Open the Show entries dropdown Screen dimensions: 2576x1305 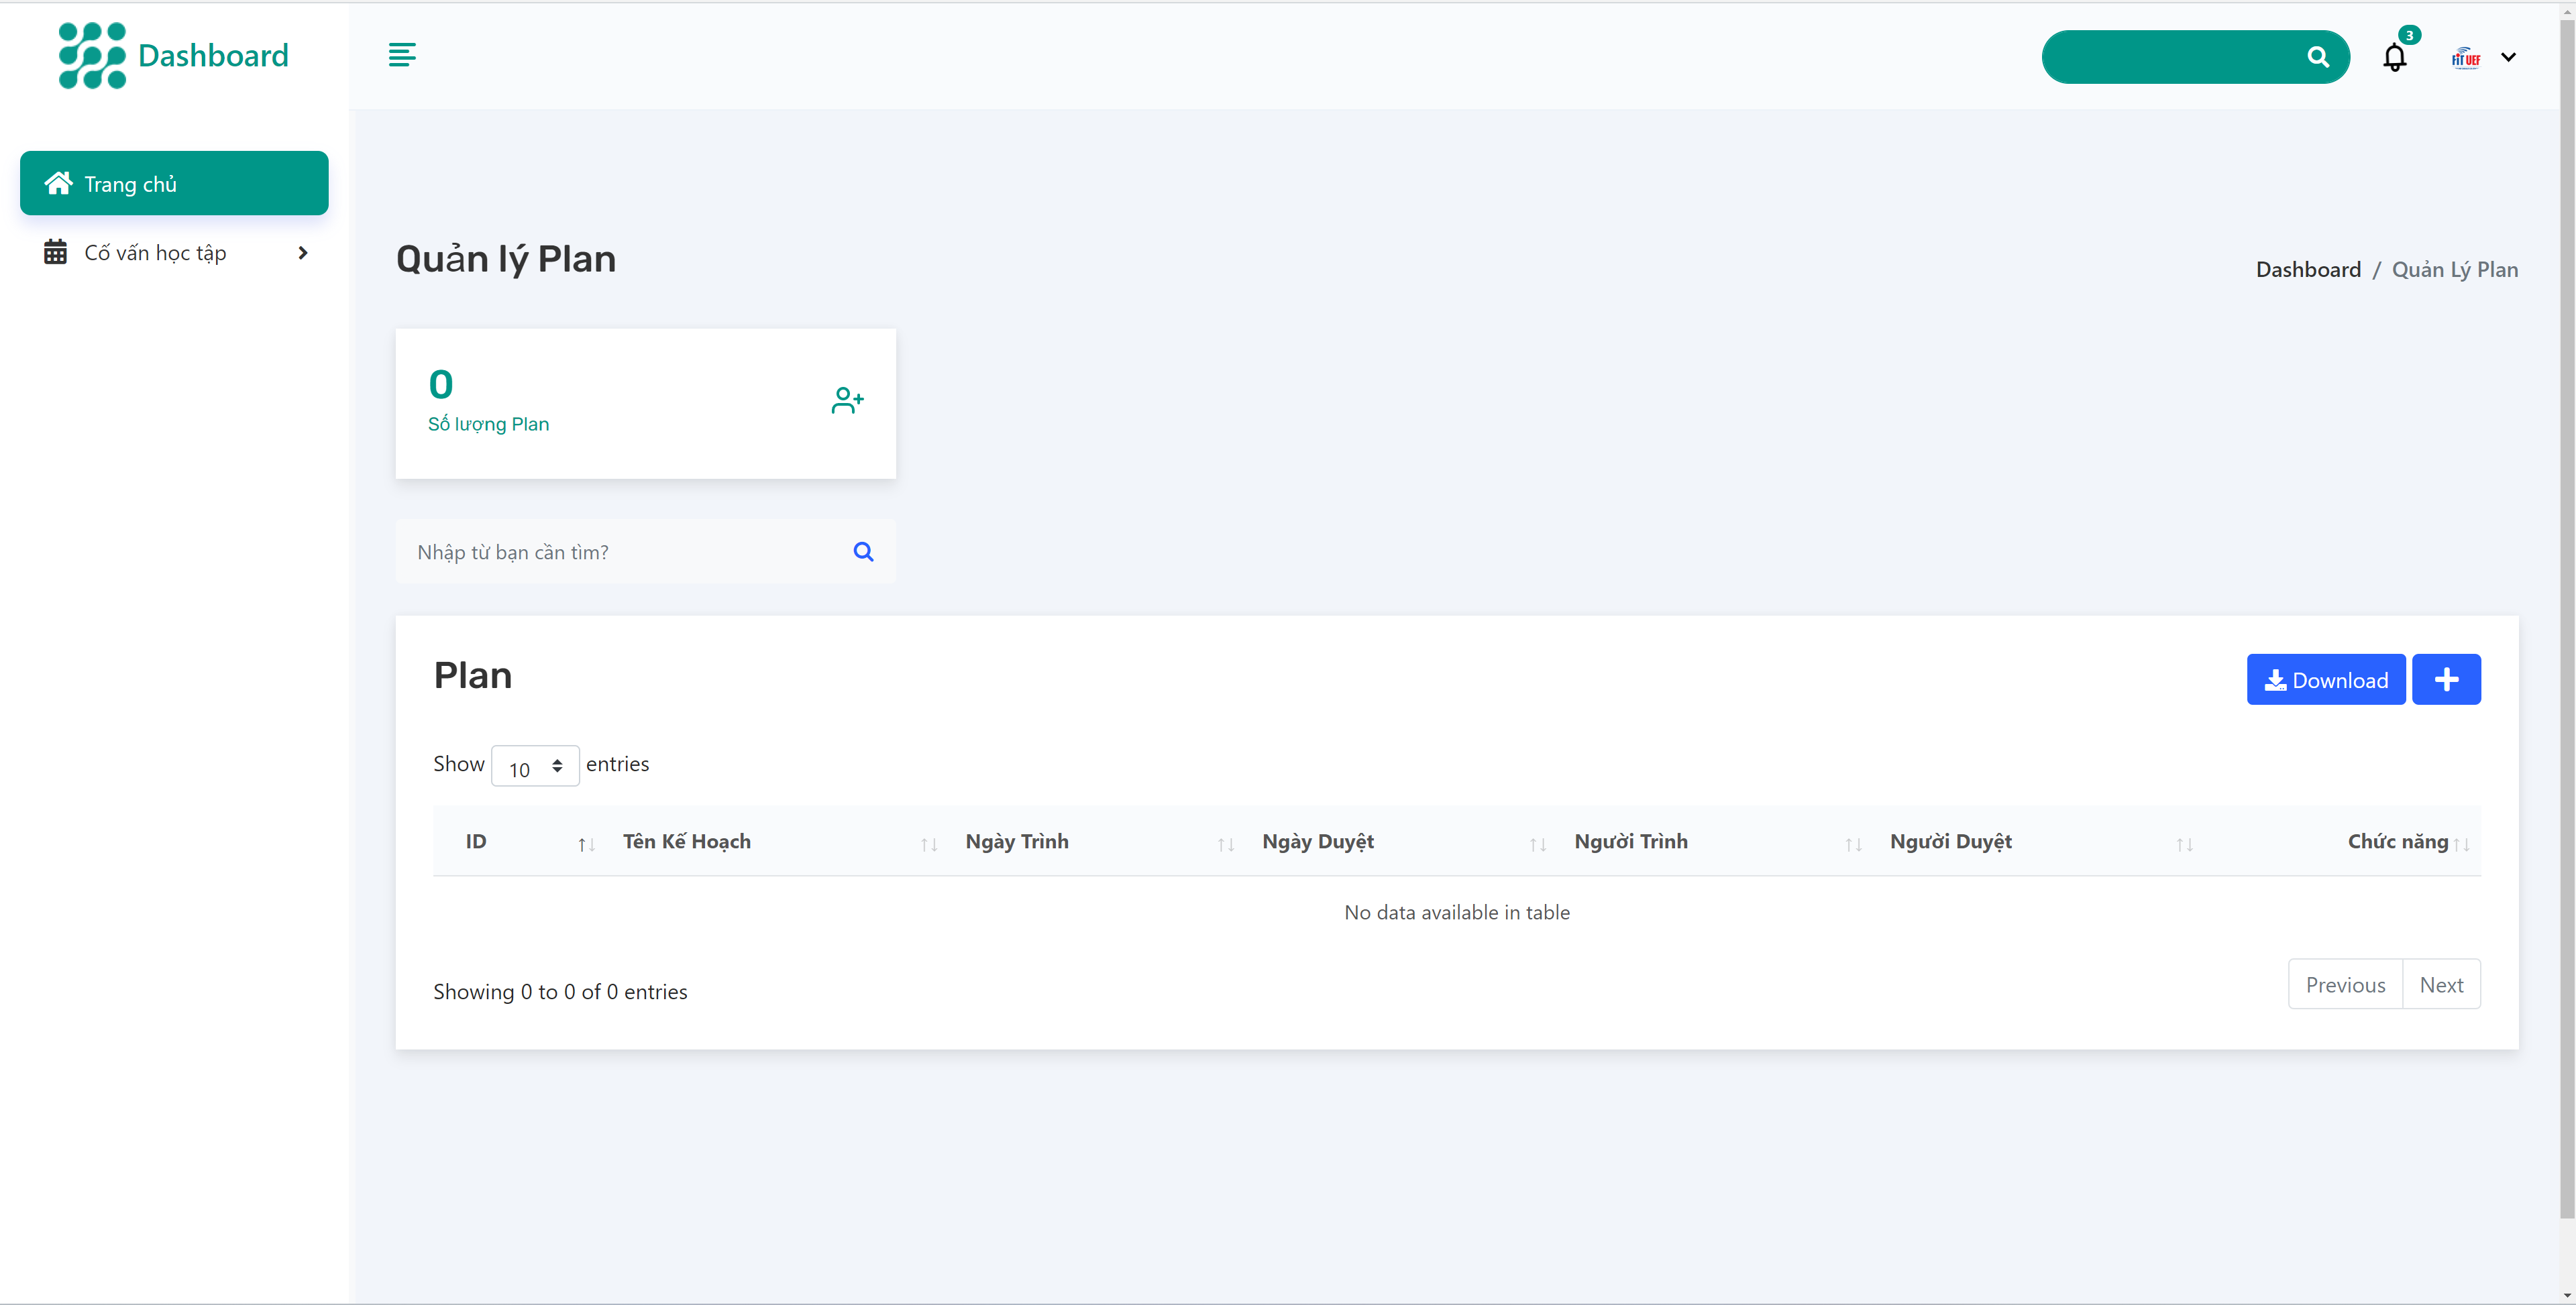[534, 765]
